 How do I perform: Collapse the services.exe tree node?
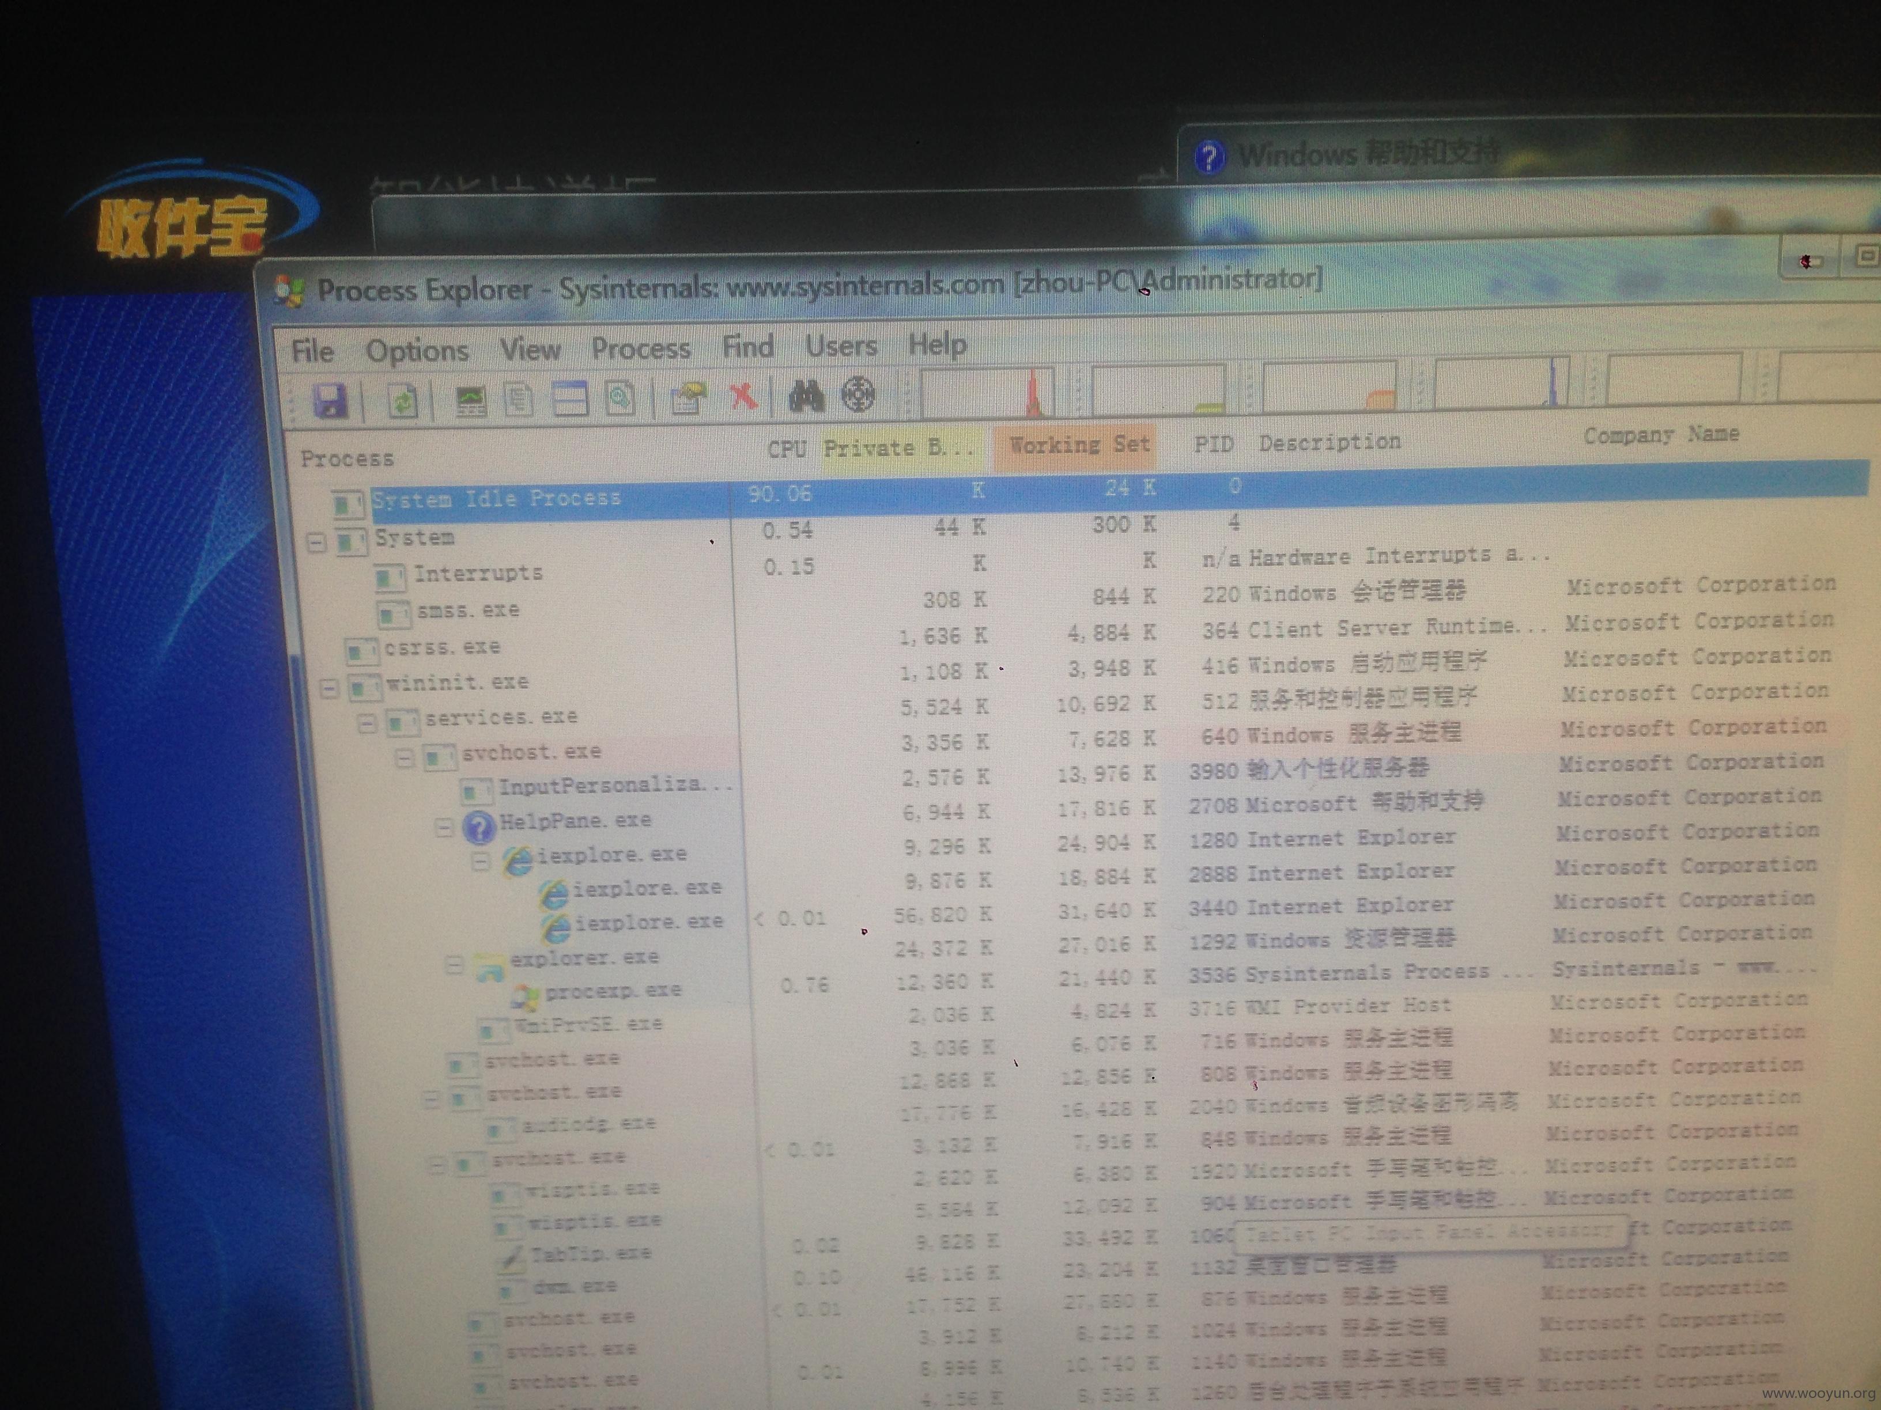coord(367,722)
